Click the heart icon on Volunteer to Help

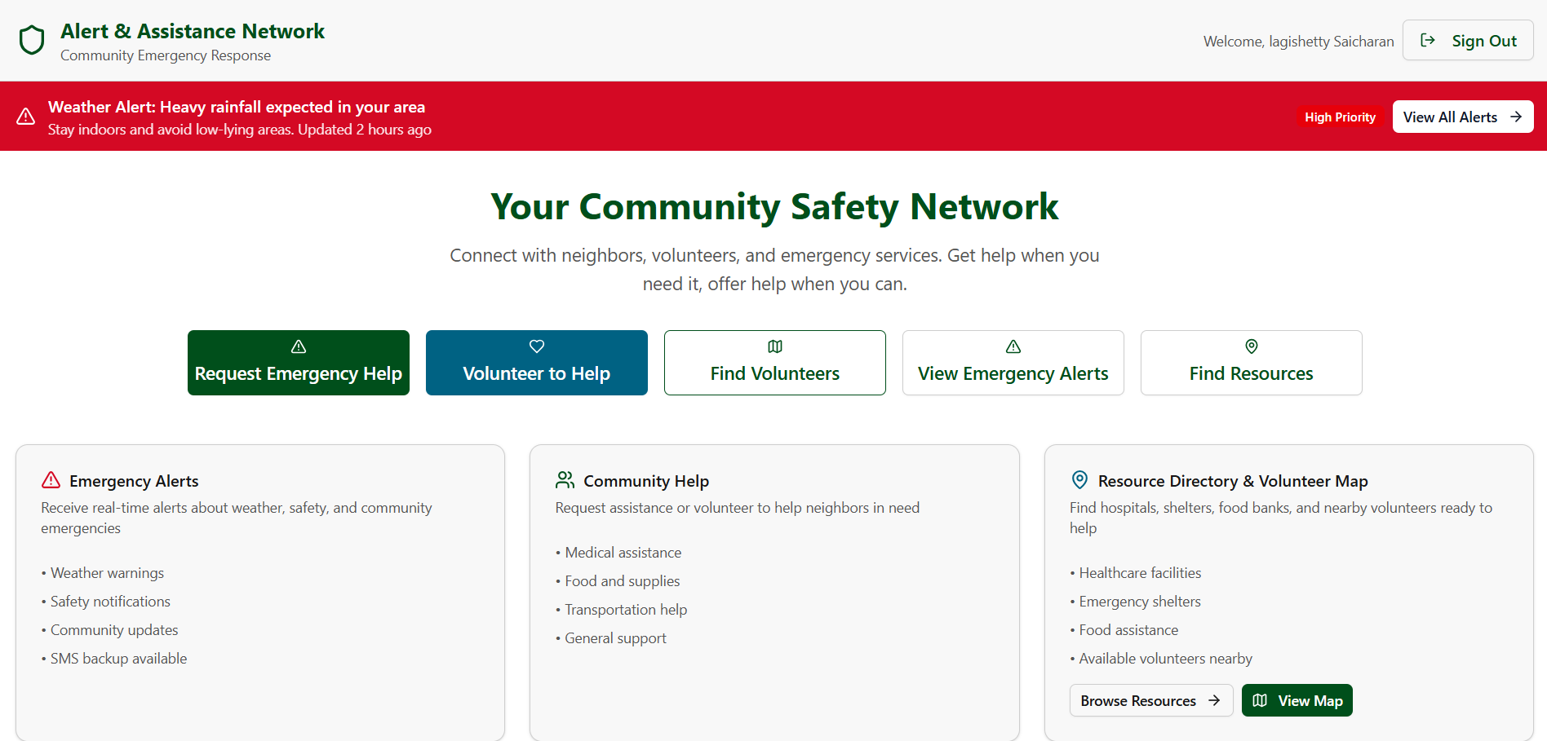tap(537, 346)
